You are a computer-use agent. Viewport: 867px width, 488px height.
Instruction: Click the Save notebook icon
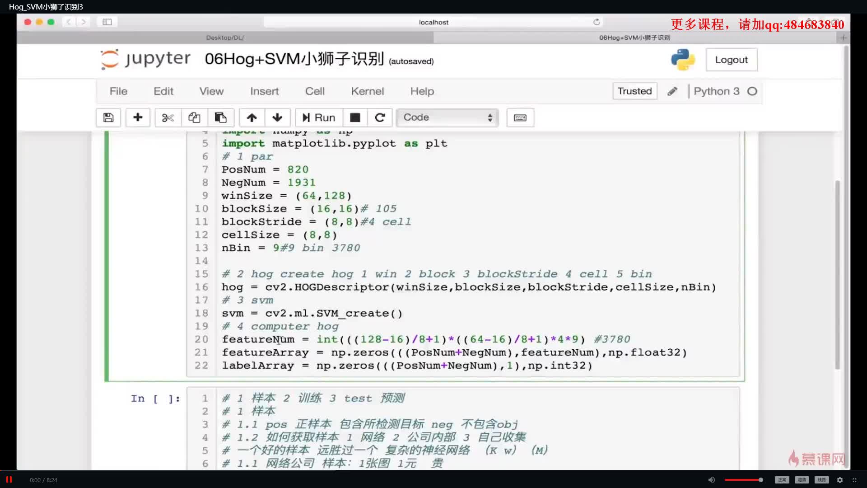(x=108, y=117)
